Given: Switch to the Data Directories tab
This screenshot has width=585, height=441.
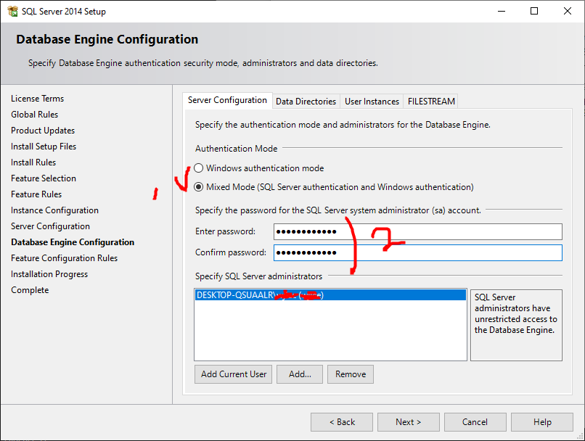Looking at the screenshot, I should pos(306,102).
